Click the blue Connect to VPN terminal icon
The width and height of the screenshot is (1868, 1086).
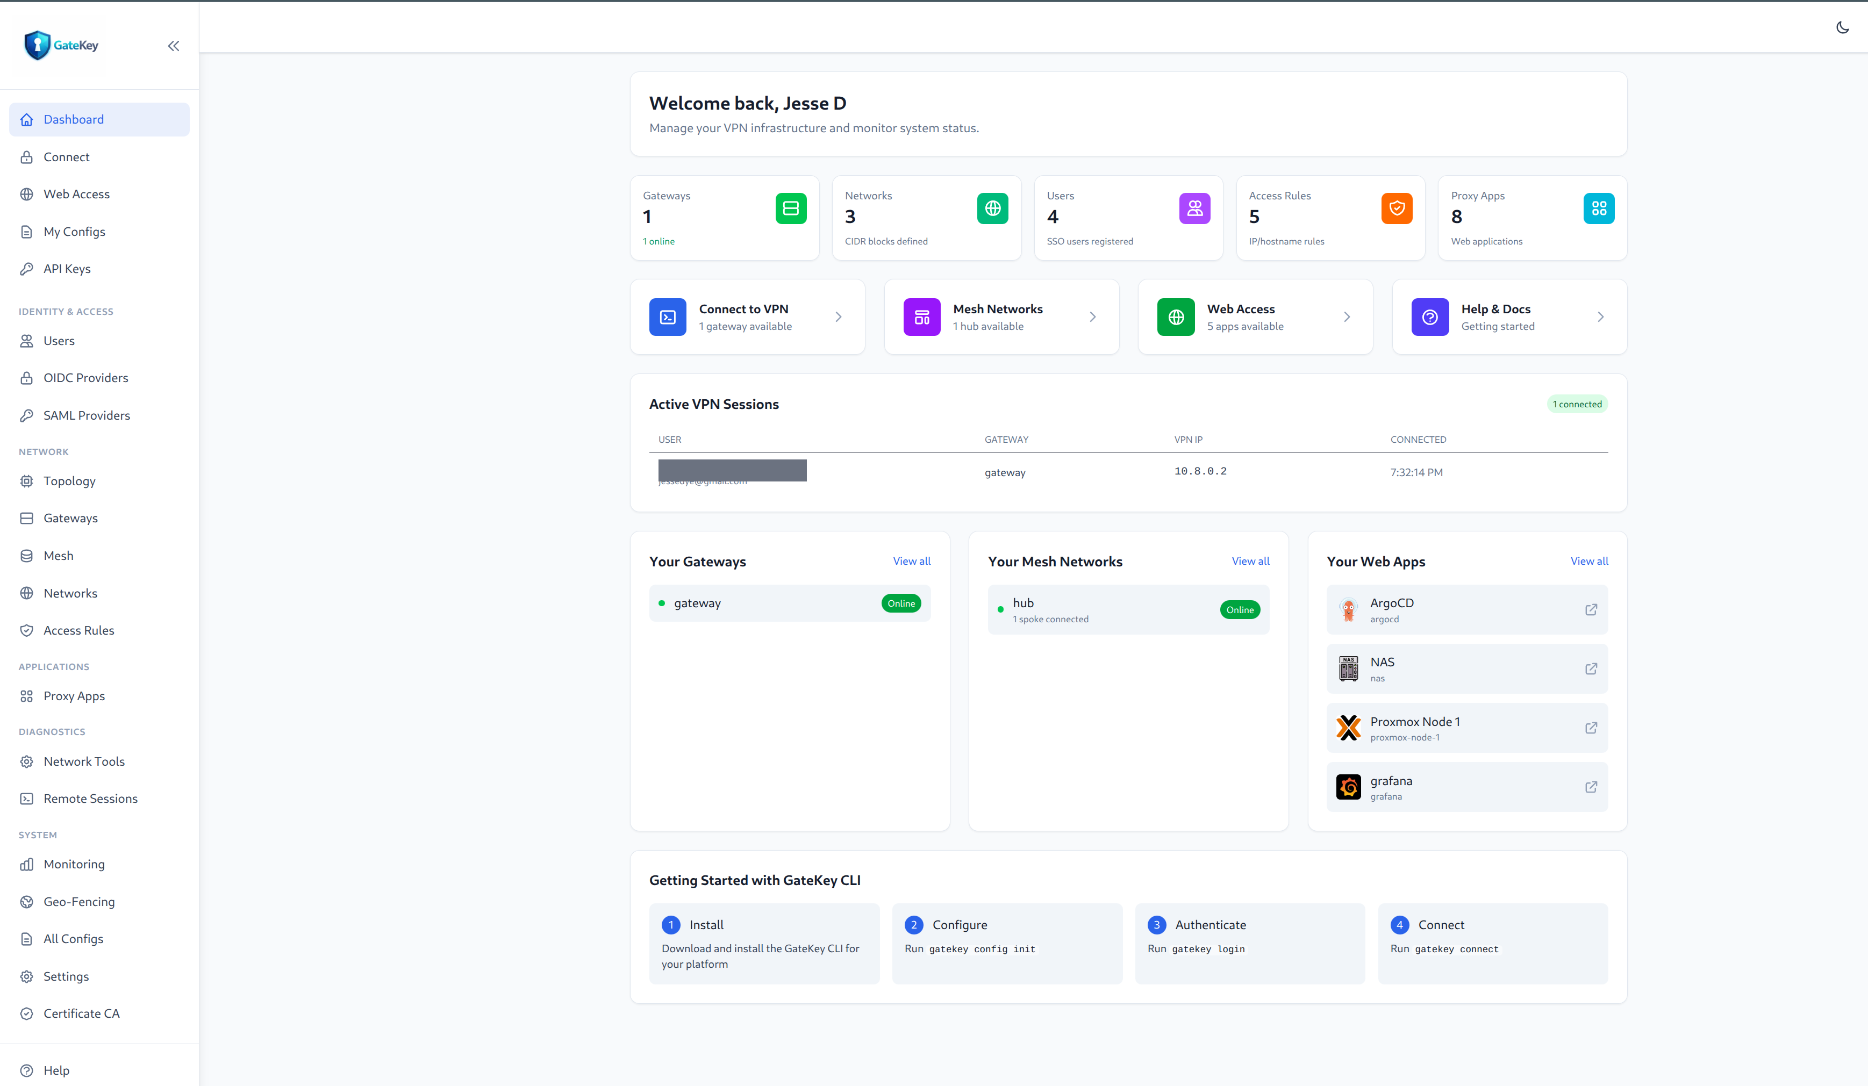coord(667,317)
